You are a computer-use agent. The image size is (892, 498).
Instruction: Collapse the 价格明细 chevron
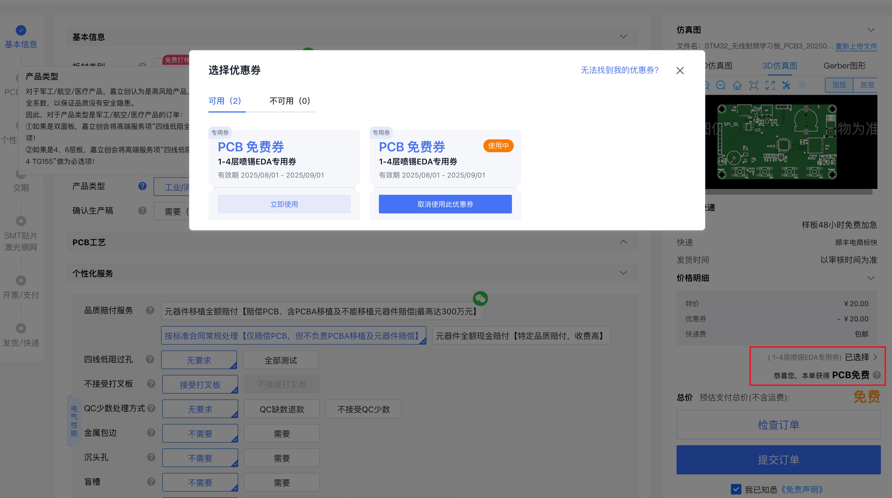[x=870, y=278]
